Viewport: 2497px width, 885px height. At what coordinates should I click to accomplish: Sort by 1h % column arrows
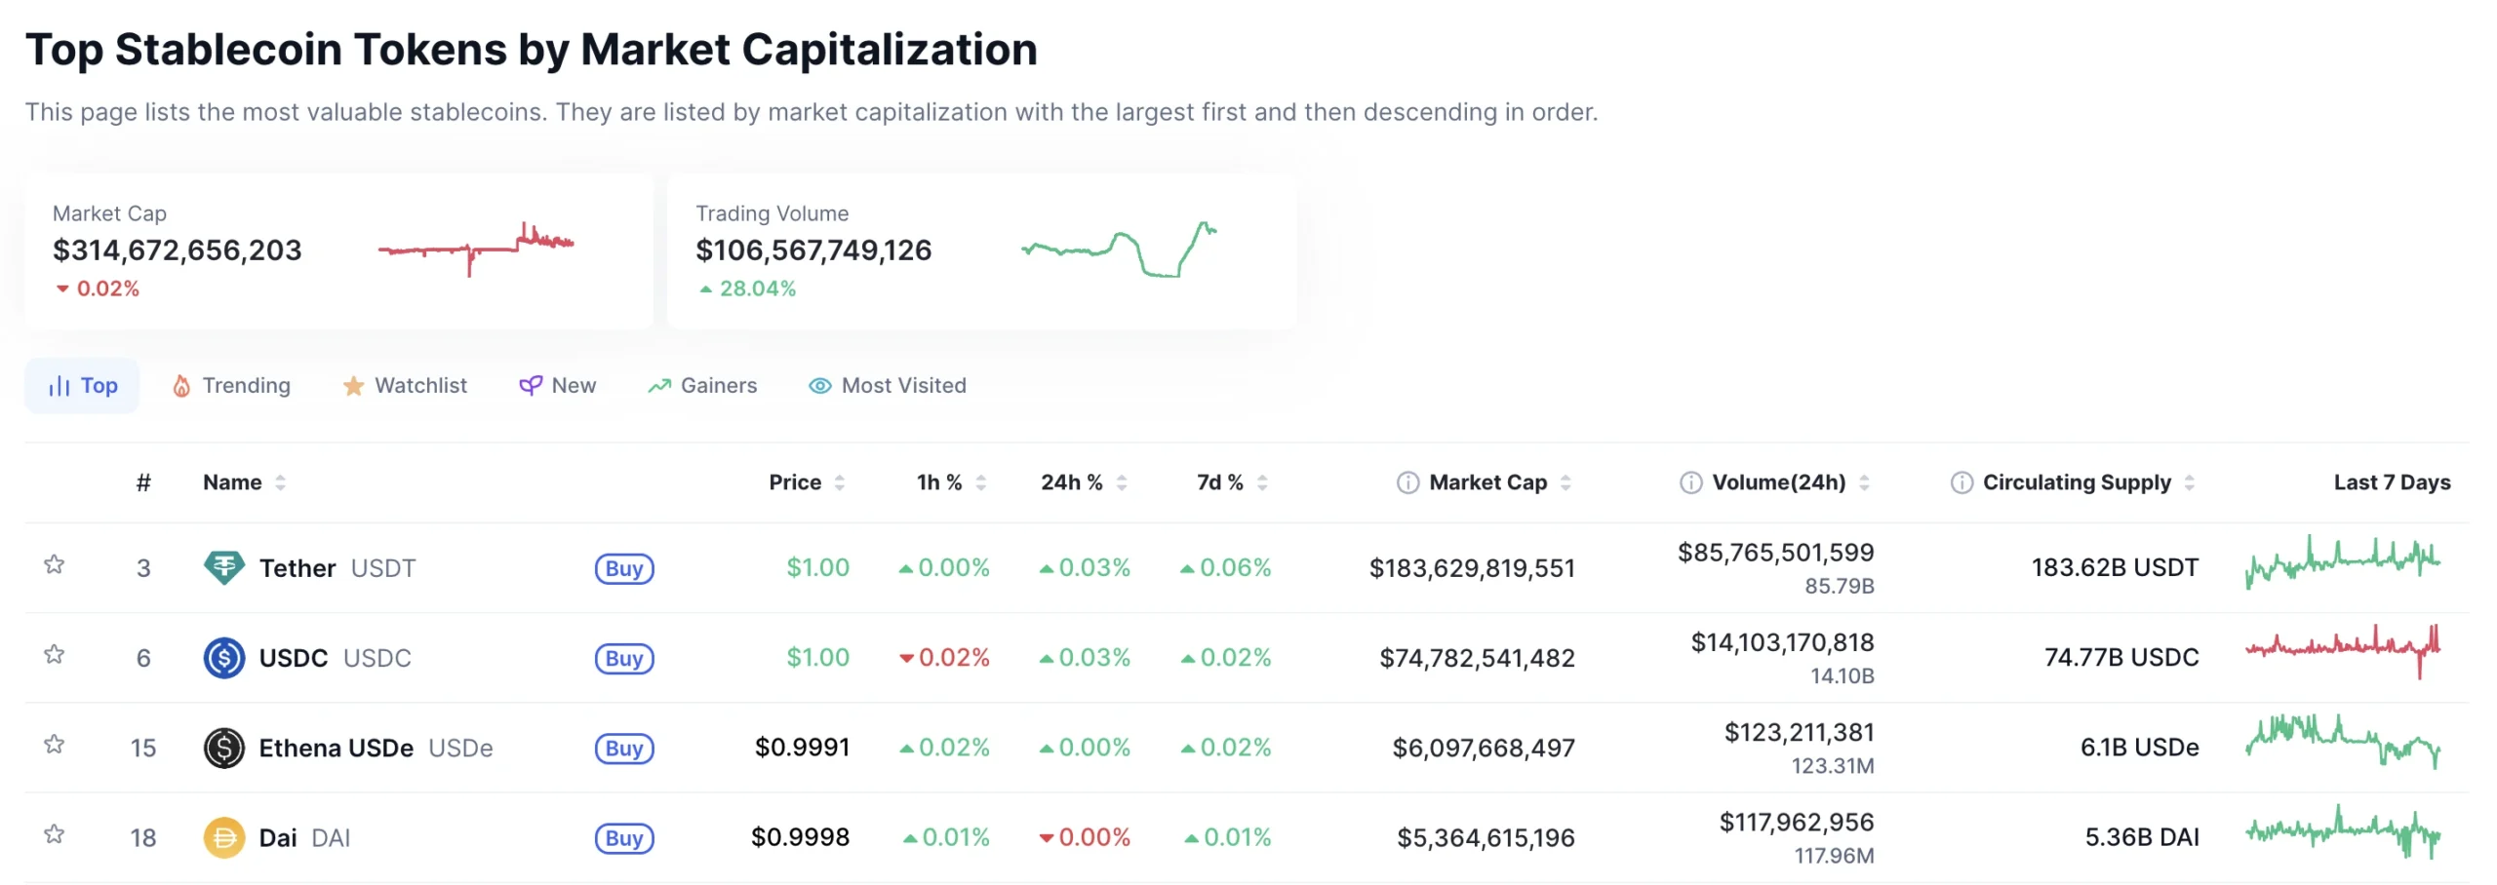coord(980,482)
